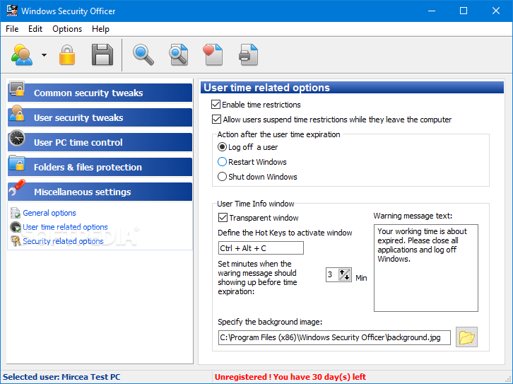The height and width of the screenshot is (384, 513).
Task: Click the printer document toolbar icon
Action: point(248,55)
